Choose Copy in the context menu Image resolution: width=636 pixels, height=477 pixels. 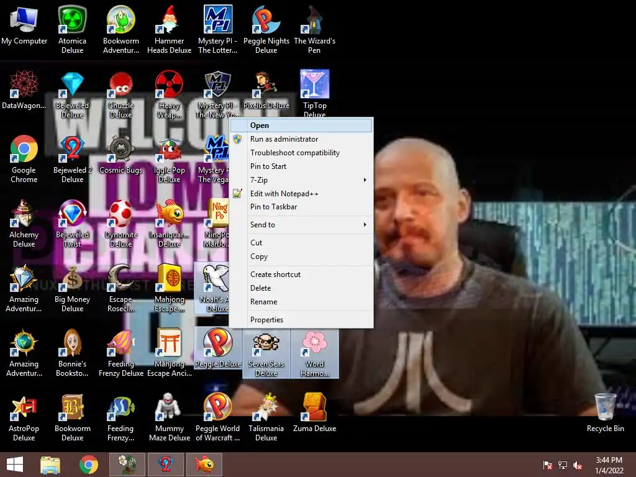click(301, 257)
